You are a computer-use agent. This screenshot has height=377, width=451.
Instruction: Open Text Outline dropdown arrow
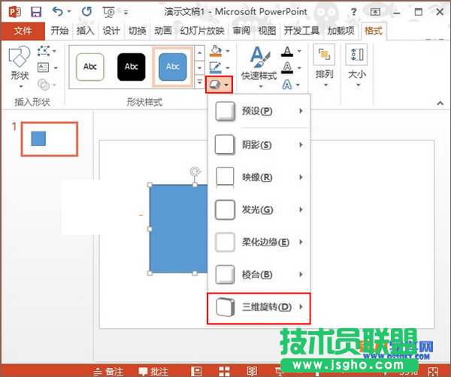[299, 68]
